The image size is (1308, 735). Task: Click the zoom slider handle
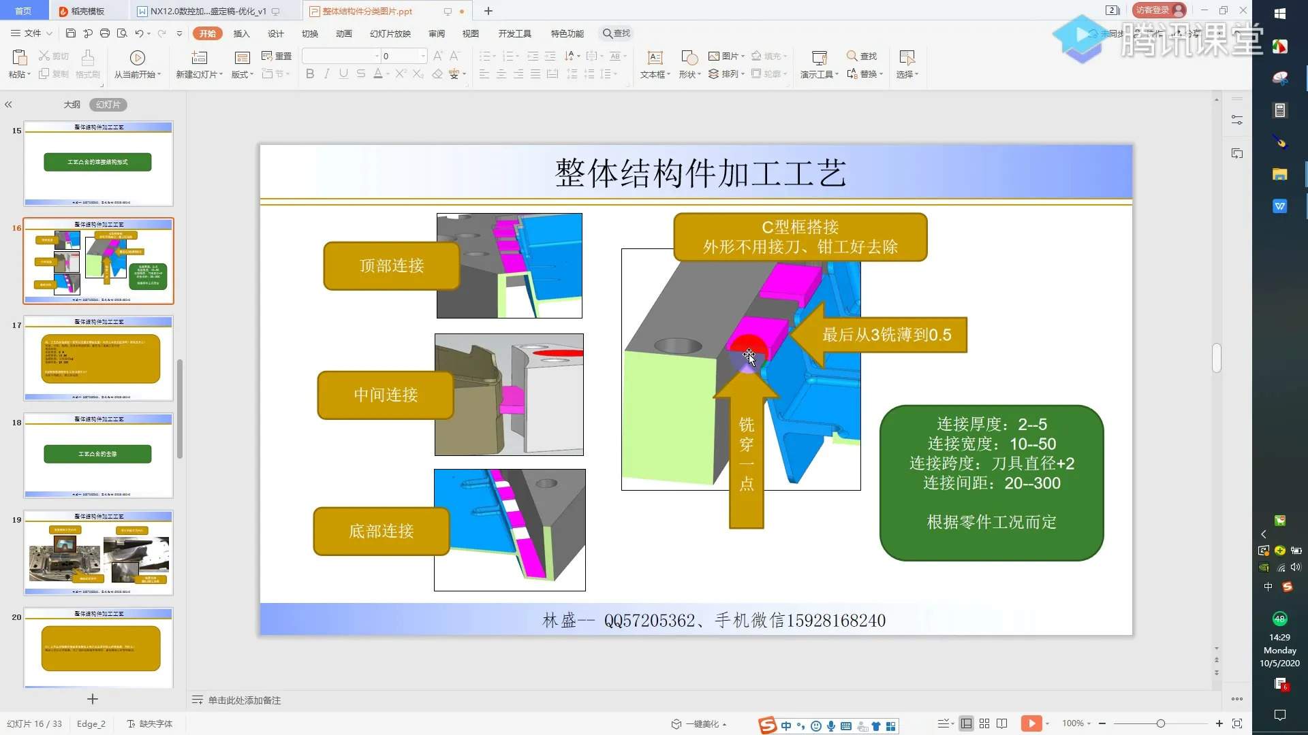point(1160,723)
